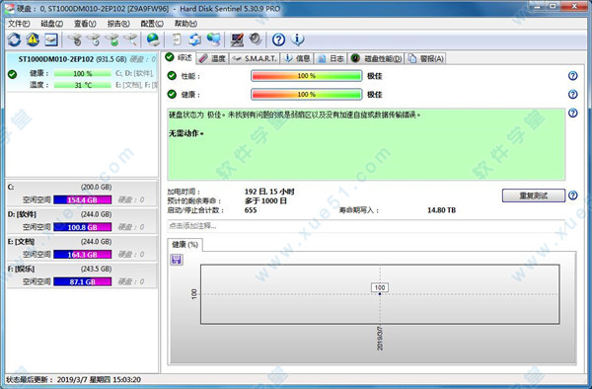Click the 164.3 GB free space bar
This screenshot has height=389, width=592.
(x=82, y=254)
